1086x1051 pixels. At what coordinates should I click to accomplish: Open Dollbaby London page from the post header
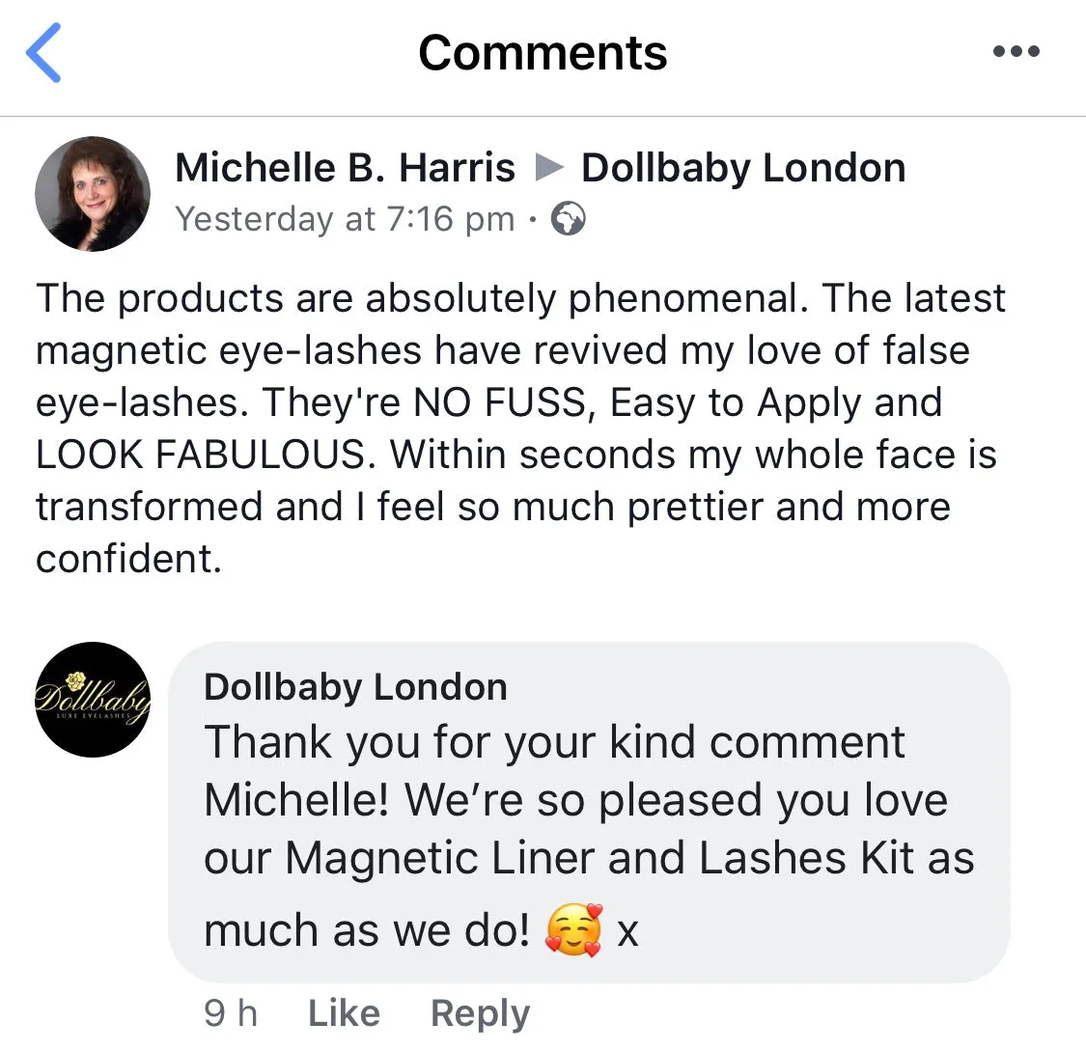coord(743,168)
